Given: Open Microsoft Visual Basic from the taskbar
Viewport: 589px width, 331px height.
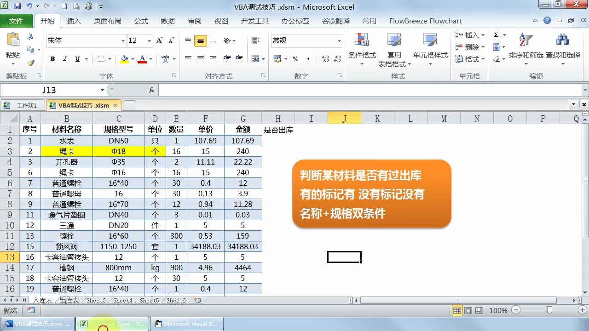Looking at the screenshot, I should (187, 324).
